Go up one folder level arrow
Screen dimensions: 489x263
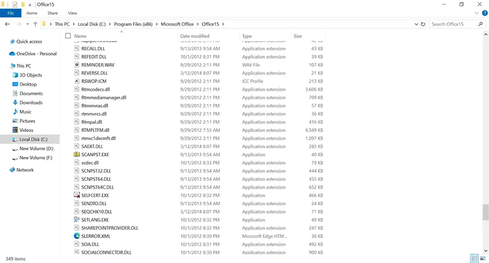coord(35,24)
